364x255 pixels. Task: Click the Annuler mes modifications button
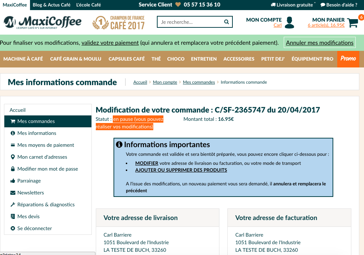(x=320, y=43)
